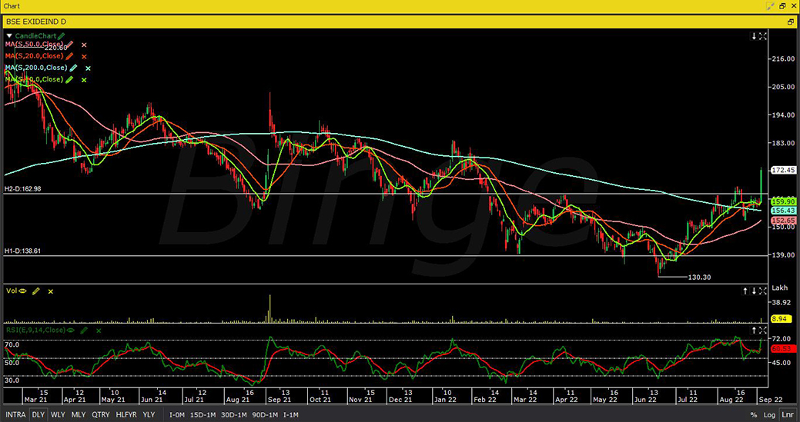Select the I-1M interval option

(291, 415)
